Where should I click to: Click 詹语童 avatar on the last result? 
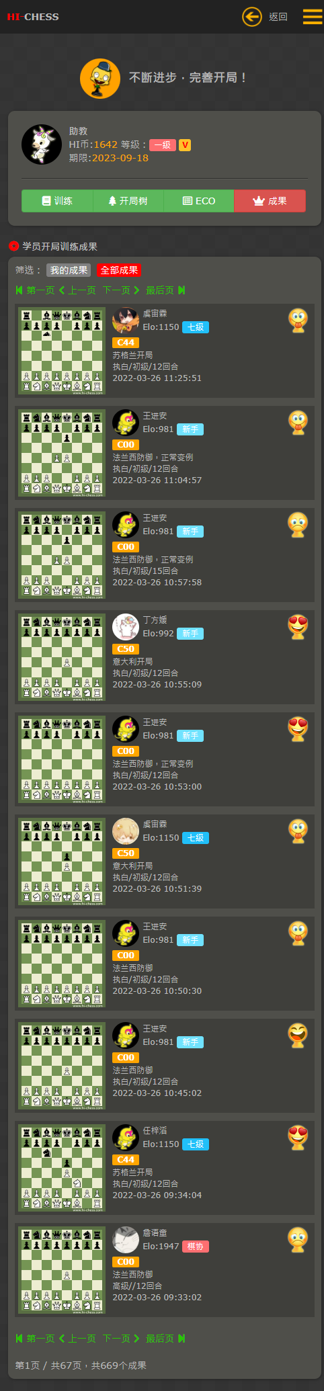126,1240
